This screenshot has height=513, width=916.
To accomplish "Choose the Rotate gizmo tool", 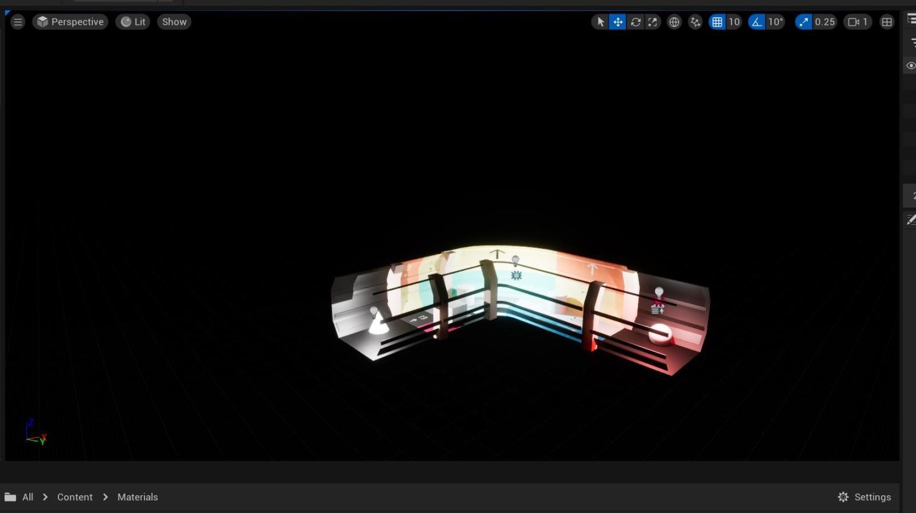I will 635,22.
